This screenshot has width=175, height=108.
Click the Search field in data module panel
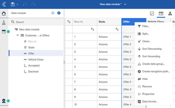pos(36,22)
